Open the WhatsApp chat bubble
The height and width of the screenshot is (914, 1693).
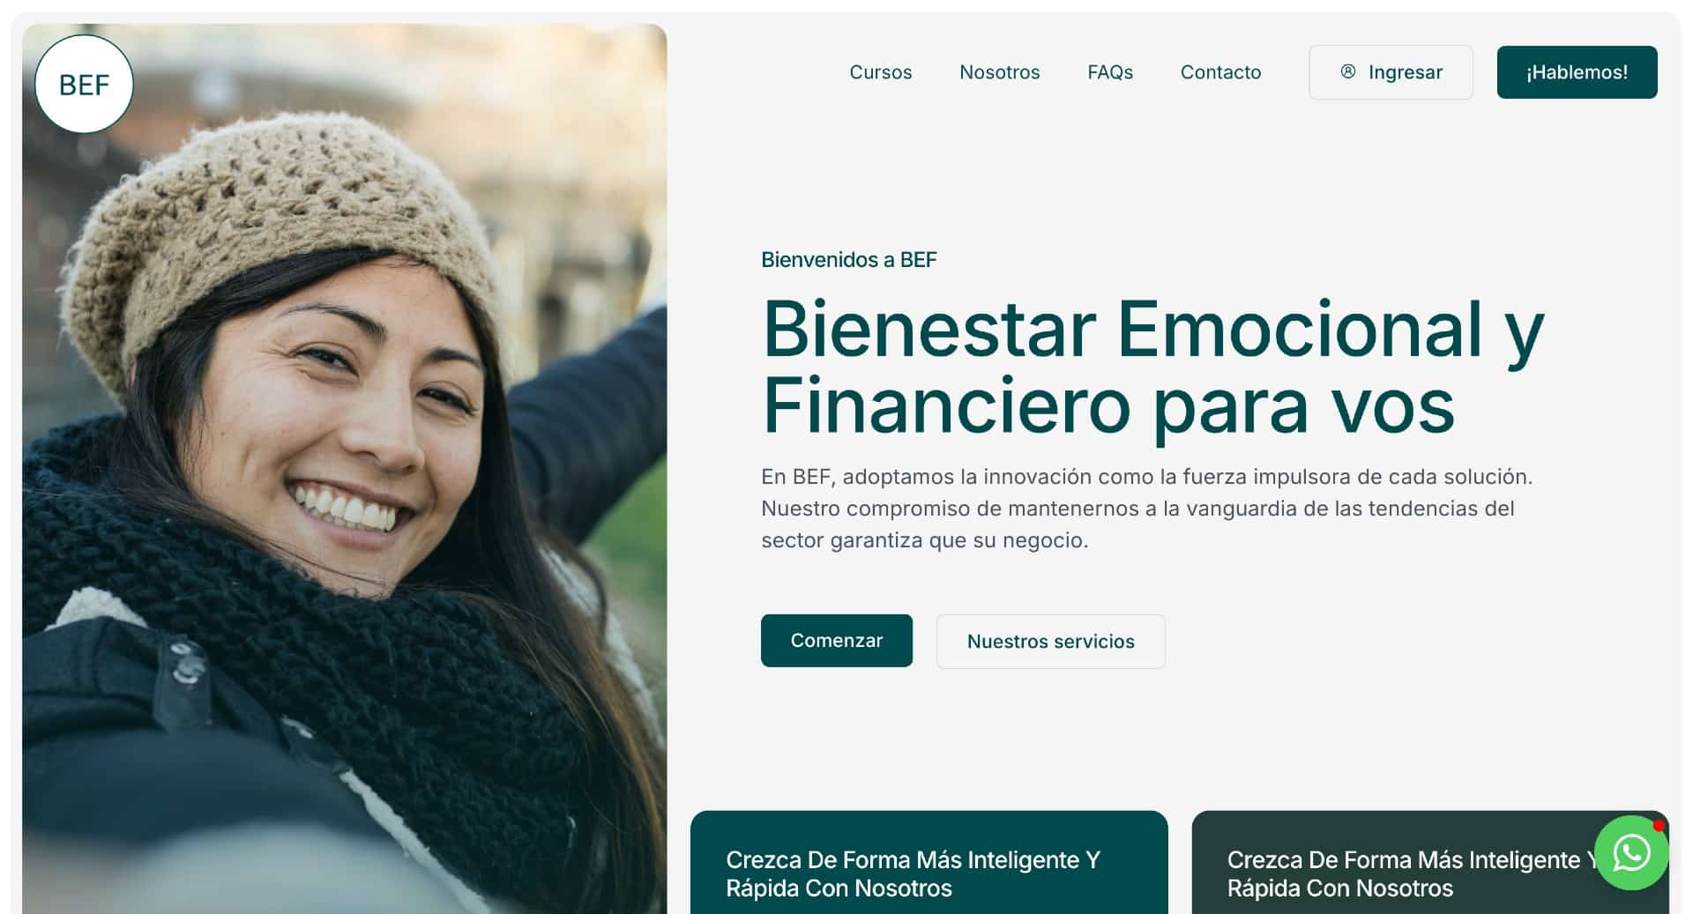tap(1631, 853)
